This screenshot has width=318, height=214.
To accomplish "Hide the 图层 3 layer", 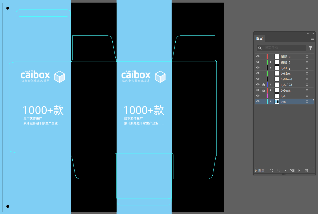I will (x=258, y=62).
